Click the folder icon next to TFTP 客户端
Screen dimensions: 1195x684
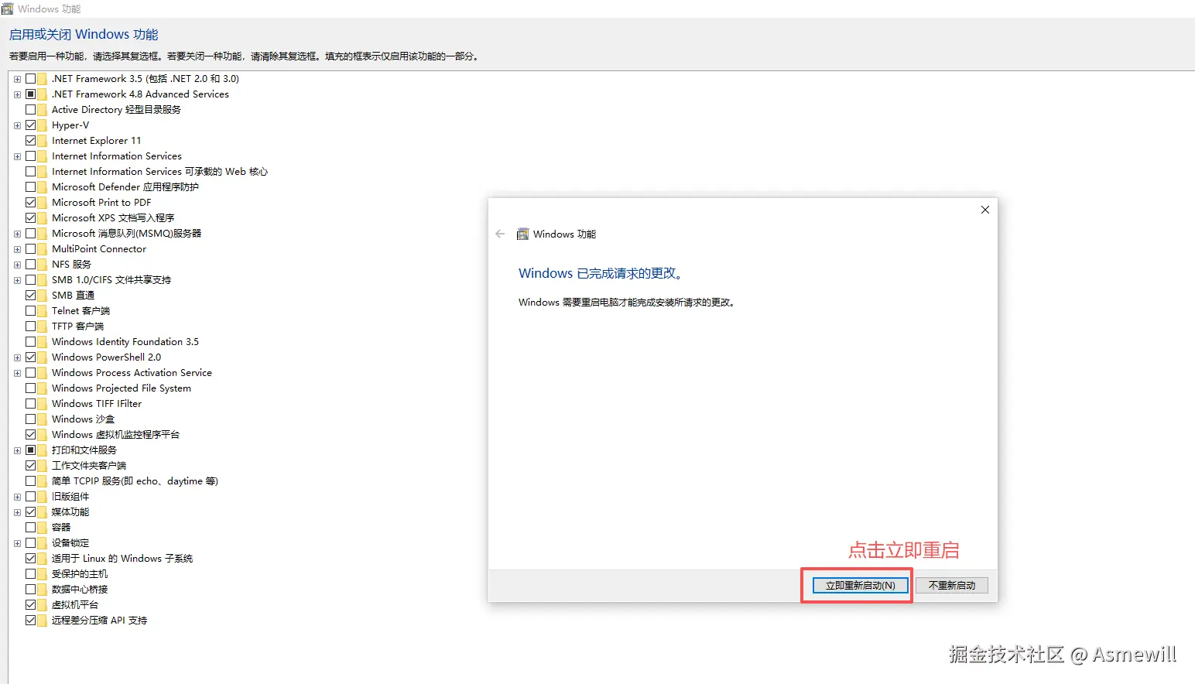coord(42,327)
